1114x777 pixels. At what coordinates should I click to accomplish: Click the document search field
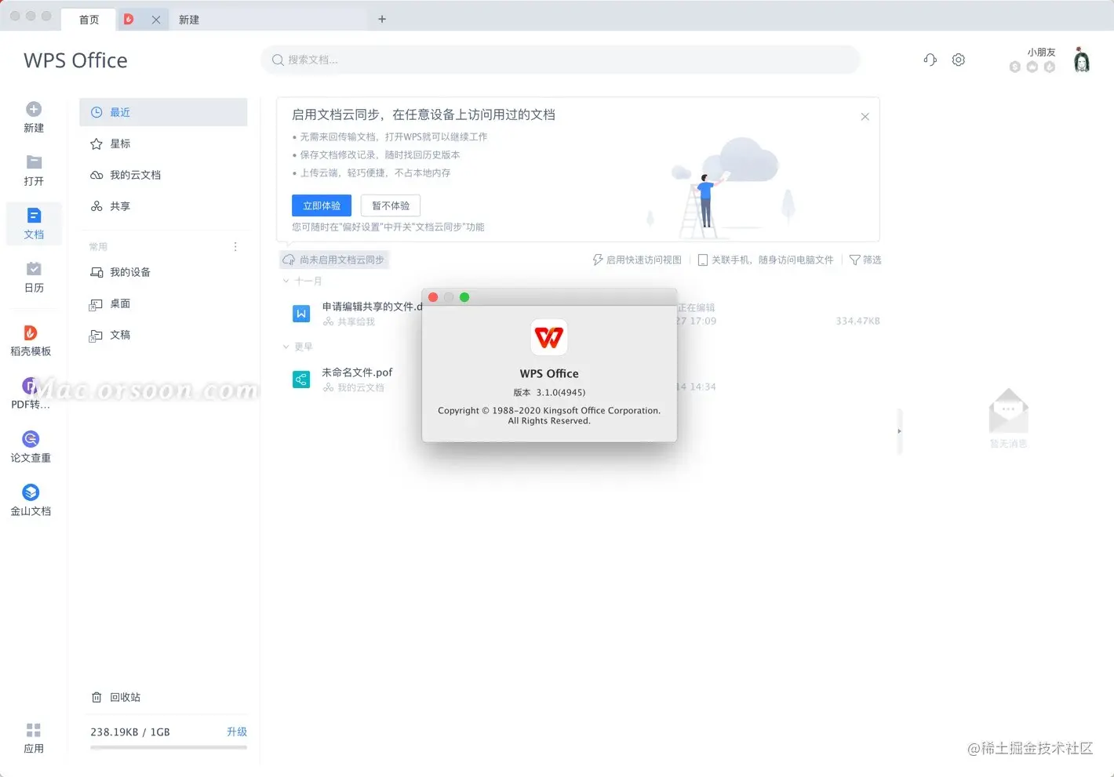tap(560, 60)
